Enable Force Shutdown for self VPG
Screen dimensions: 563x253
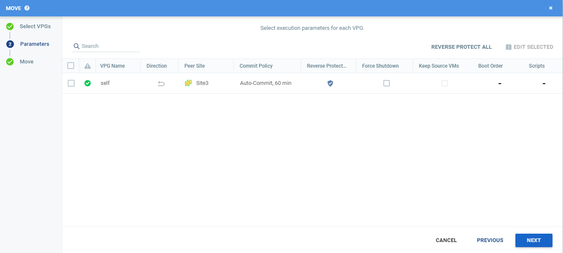(387, 83)
